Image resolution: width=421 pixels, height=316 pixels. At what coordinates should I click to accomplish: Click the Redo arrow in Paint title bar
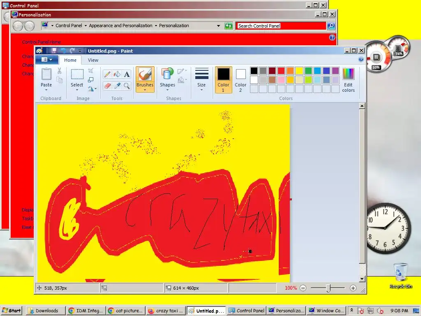point(72,51)
